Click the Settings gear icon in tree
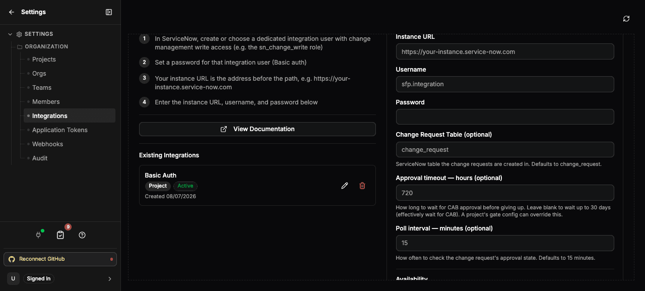The image size is (645, 291). coord(19,34)
